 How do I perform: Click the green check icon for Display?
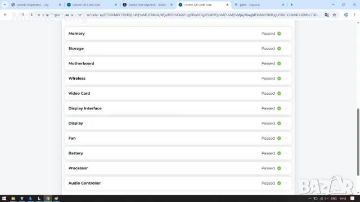tap(279, 123)
